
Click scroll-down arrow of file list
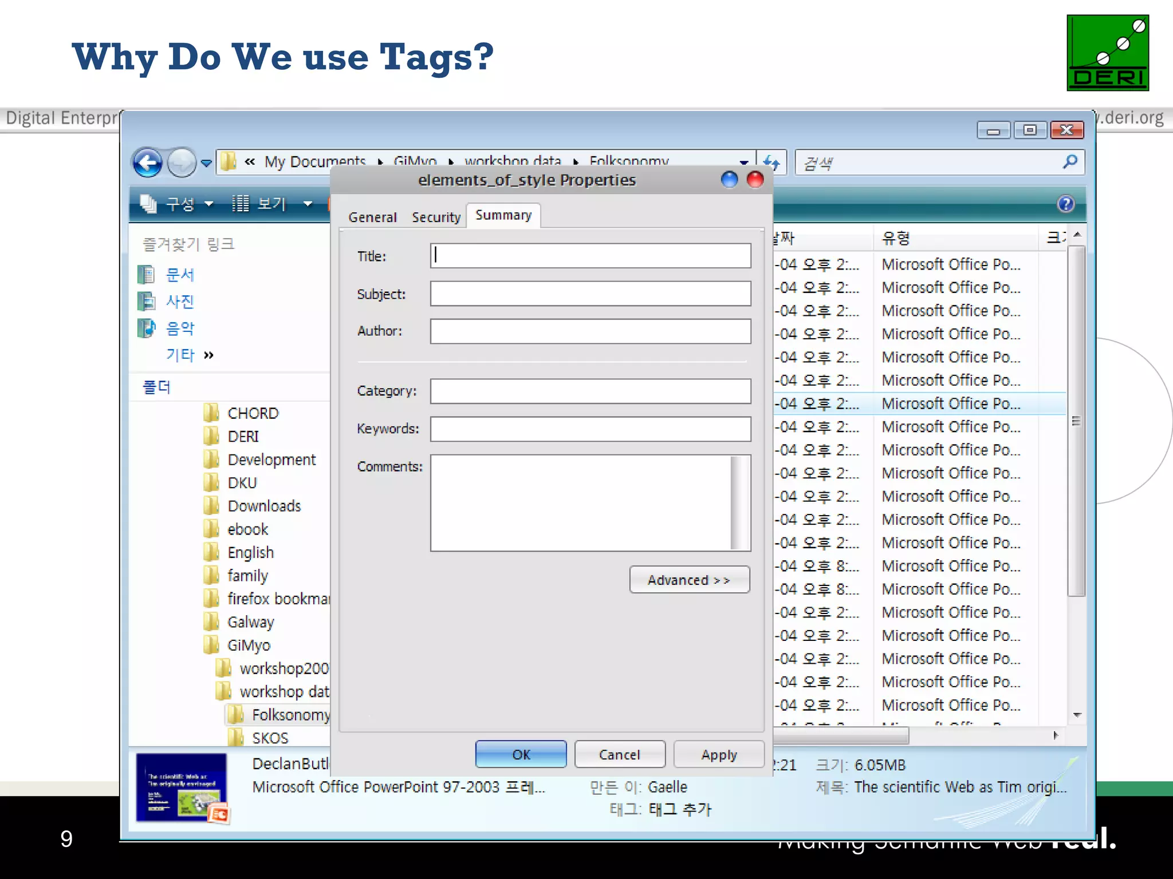click(1077, 715)
